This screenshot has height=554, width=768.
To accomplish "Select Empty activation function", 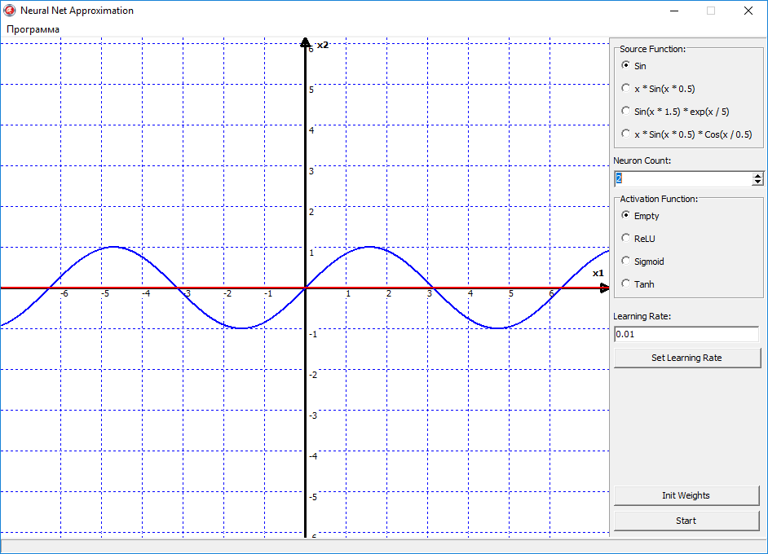I will coord(640,216).
